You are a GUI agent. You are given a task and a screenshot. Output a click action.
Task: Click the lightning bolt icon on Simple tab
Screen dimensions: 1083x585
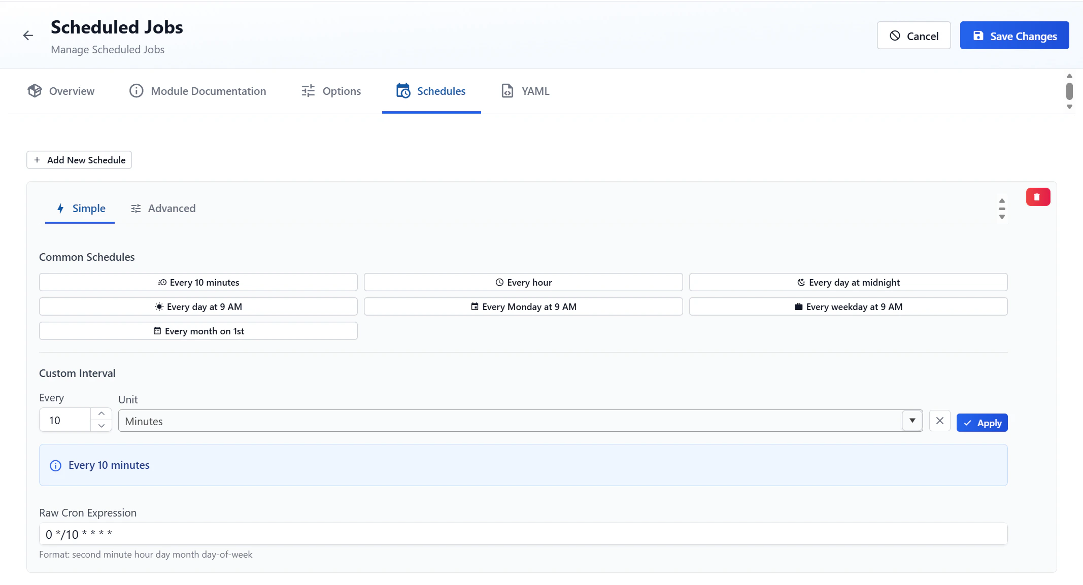click(x=60, y=209)
